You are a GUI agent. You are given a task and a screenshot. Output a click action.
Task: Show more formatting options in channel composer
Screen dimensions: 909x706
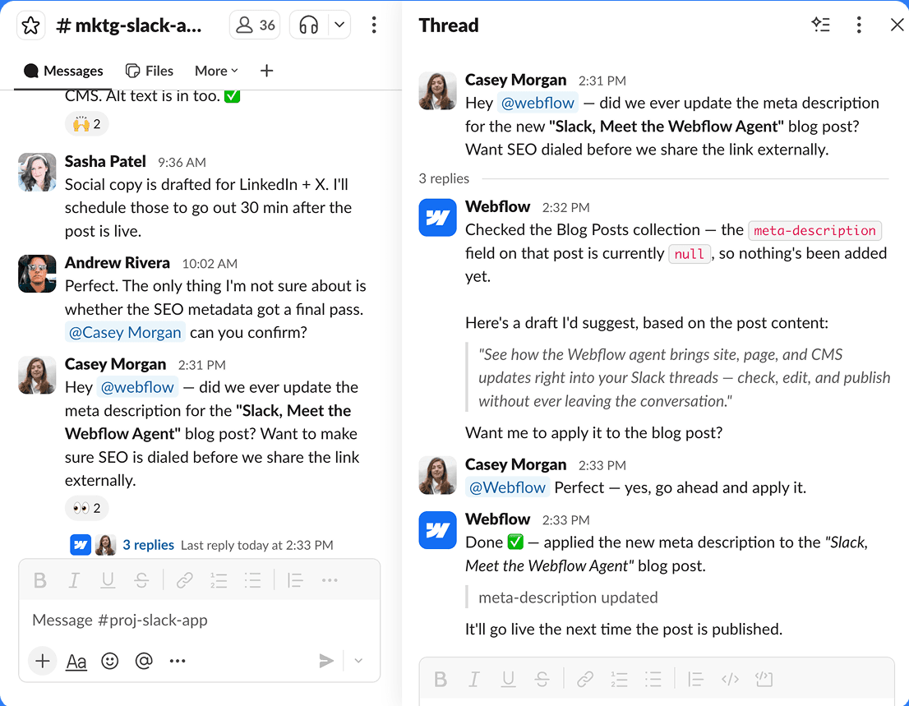click(330, 580)
